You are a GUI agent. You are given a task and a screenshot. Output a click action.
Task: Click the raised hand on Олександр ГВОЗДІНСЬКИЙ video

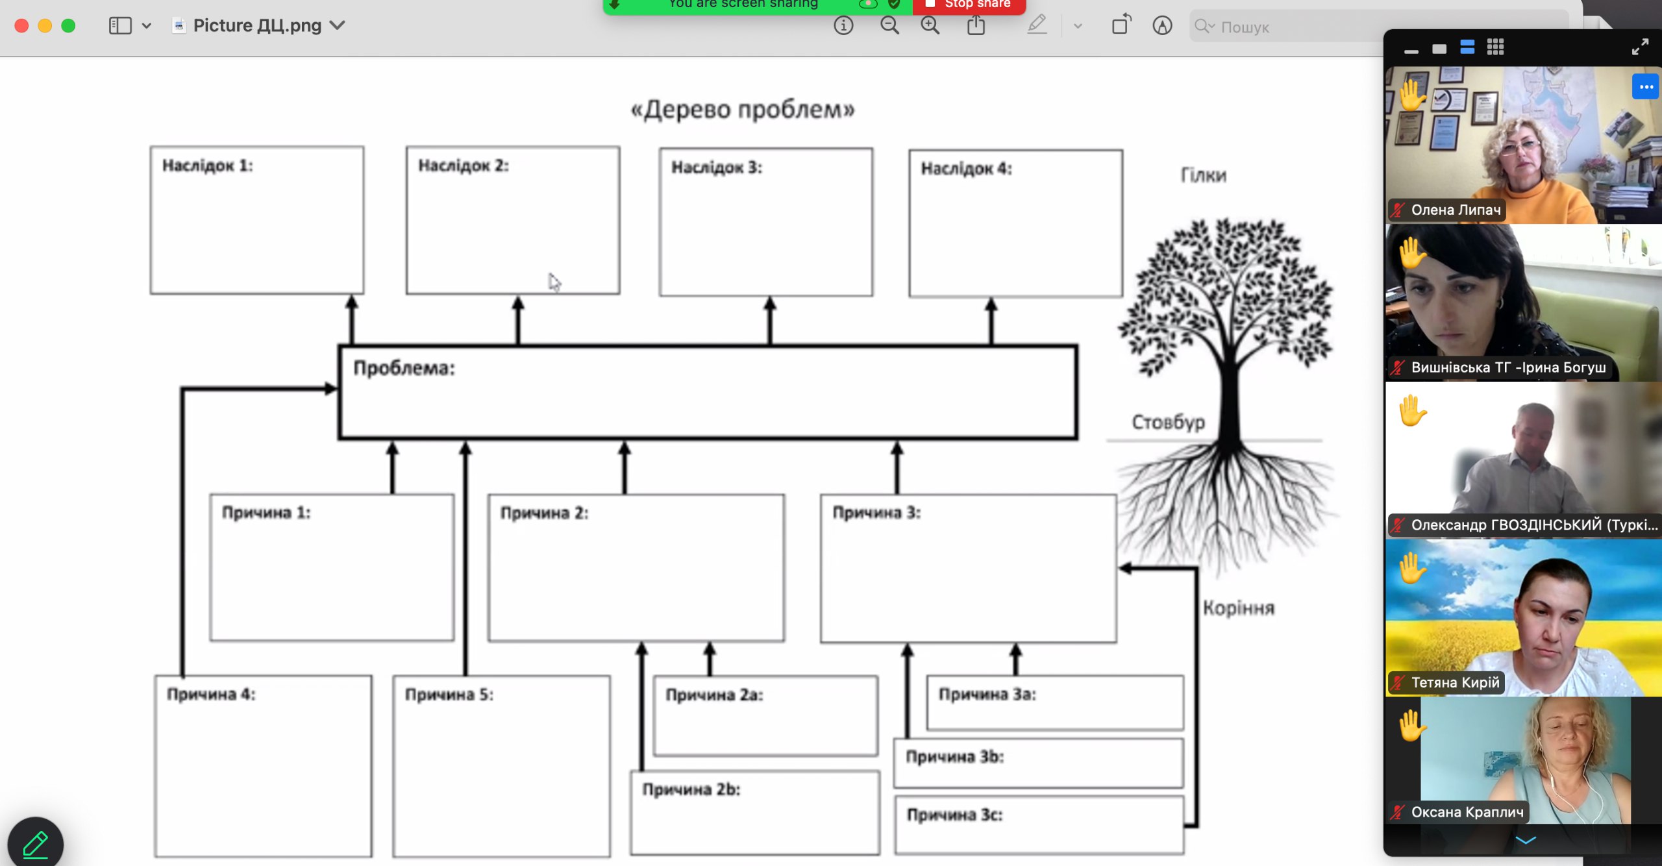point(1411,411)
